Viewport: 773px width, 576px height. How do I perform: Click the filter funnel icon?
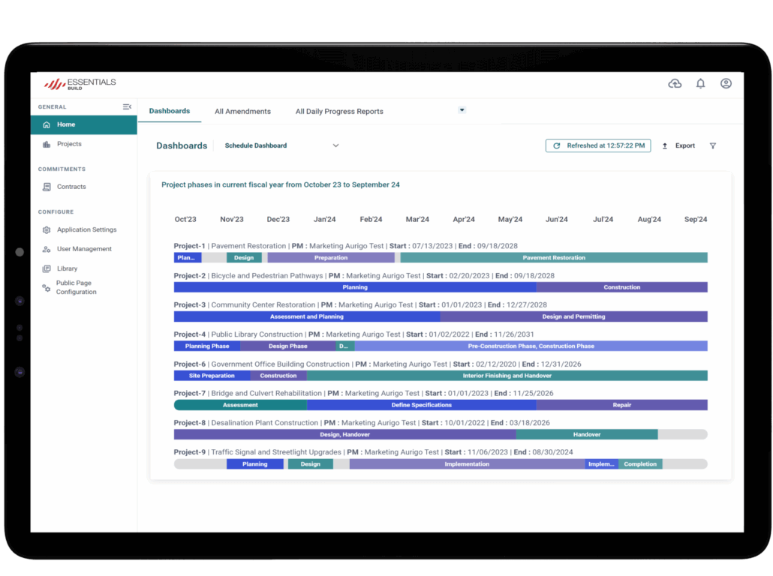click(x=712, y=146)
